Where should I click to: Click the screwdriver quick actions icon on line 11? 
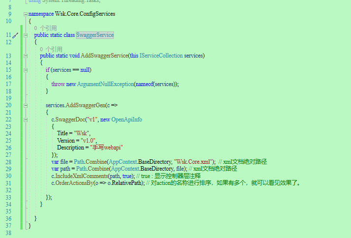15,35
